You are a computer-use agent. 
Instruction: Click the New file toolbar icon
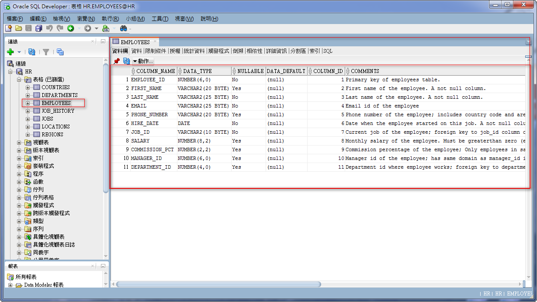8,28
